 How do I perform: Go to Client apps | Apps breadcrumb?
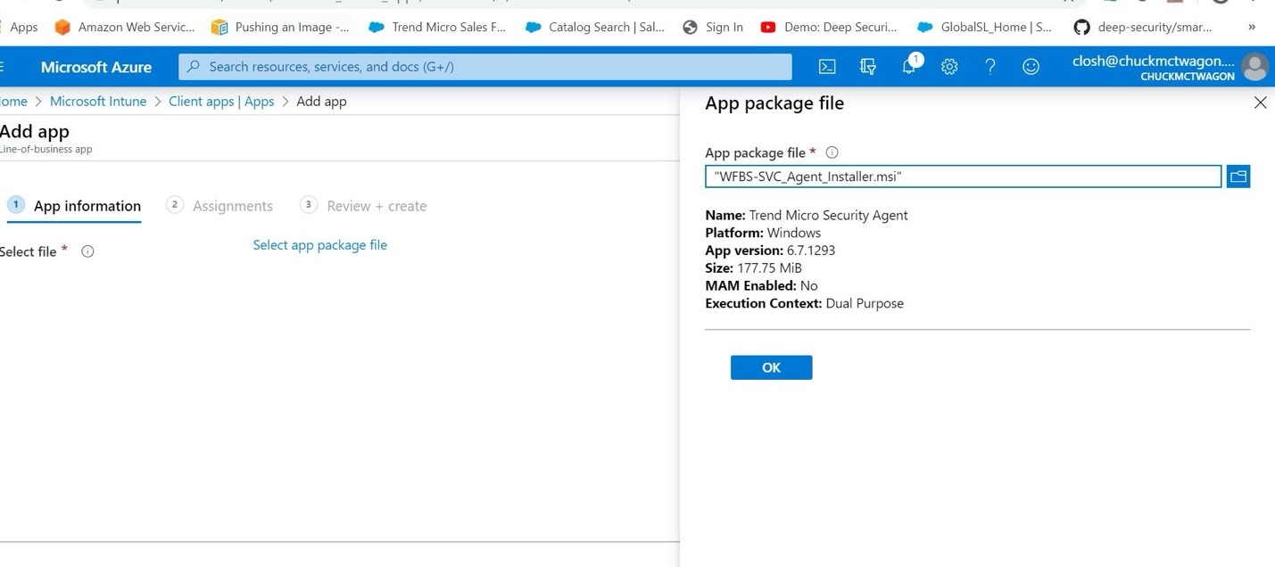221,102
